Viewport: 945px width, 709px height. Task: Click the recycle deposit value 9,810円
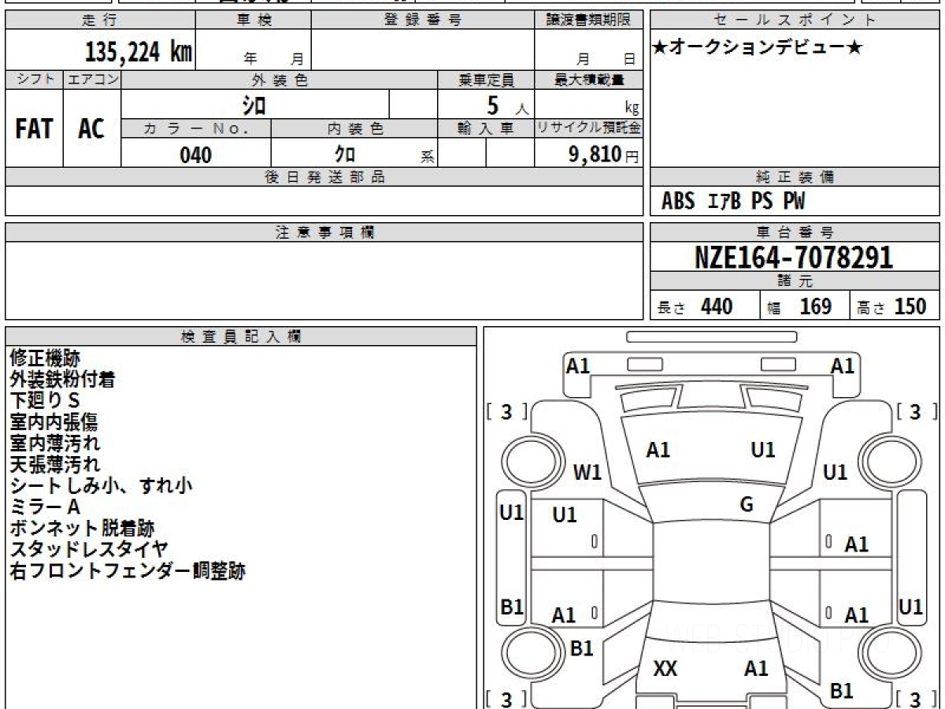coord(604,154)
